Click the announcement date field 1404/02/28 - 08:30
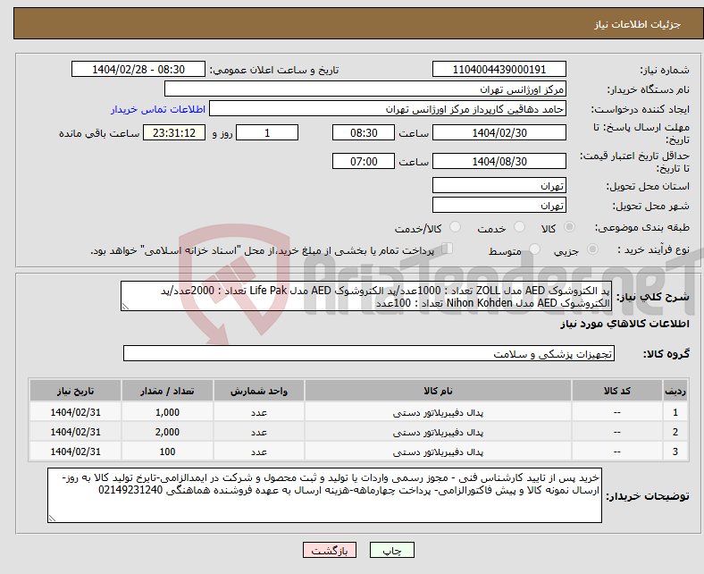The height and width of the screenshot is (574, 704). [x=138, y=69]
